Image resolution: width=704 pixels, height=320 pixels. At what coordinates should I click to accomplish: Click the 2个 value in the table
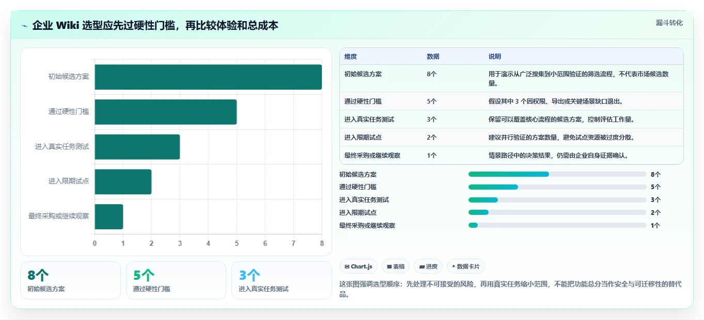tap(432, 138)
